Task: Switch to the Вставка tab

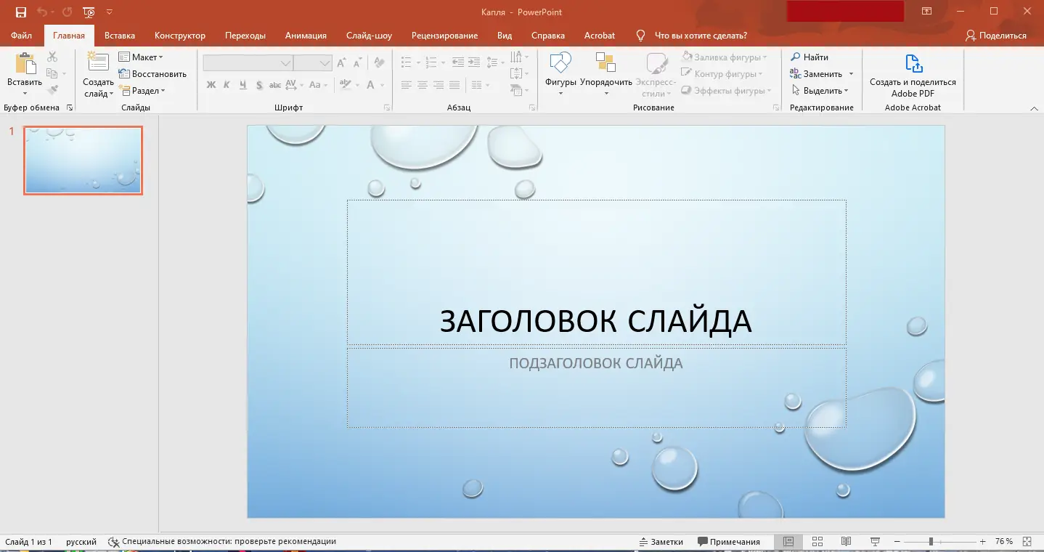Action: coord(120,36)
